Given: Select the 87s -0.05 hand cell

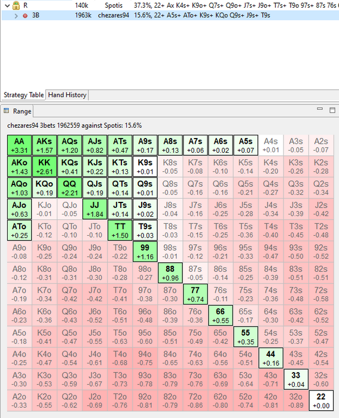Looking at the screenshot, I should pyautogui.click(x=196, y=273).
